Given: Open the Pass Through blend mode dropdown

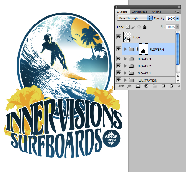Looking at the screenshot, I should (135, 18).
